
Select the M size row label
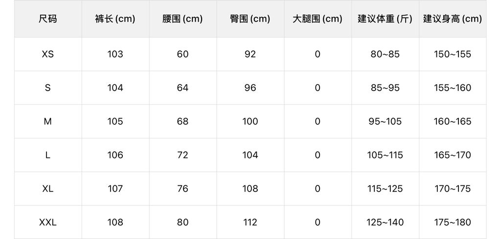[48, 121]
